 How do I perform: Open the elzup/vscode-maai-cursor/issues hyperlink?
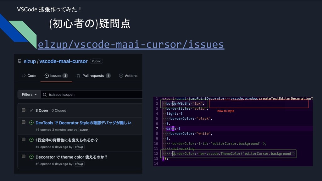click(x=131, y=44)
